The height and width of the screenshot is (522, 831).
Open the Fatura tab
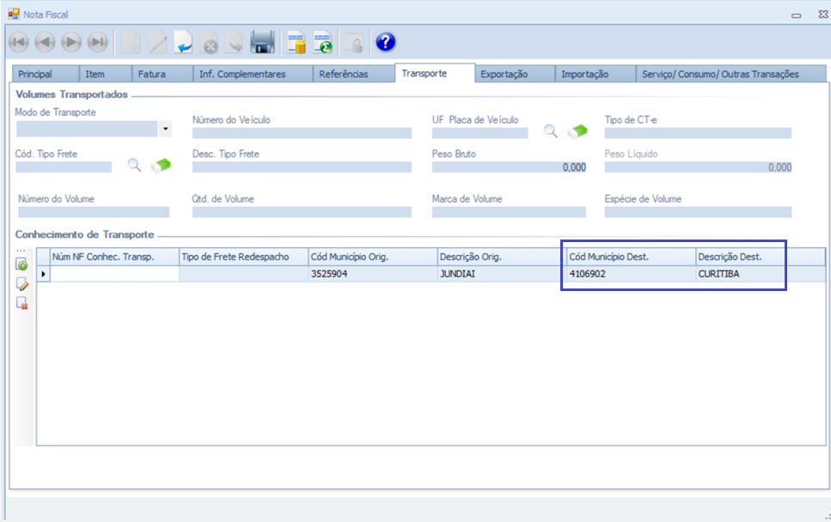[152, 74]
